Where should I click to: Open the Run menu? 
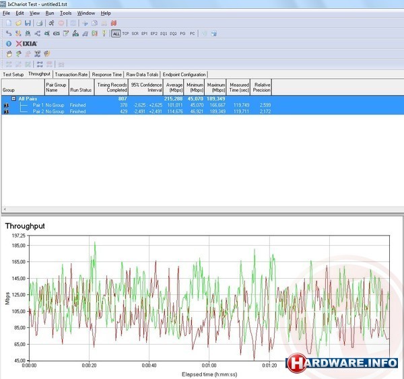(x=50, y=13)
